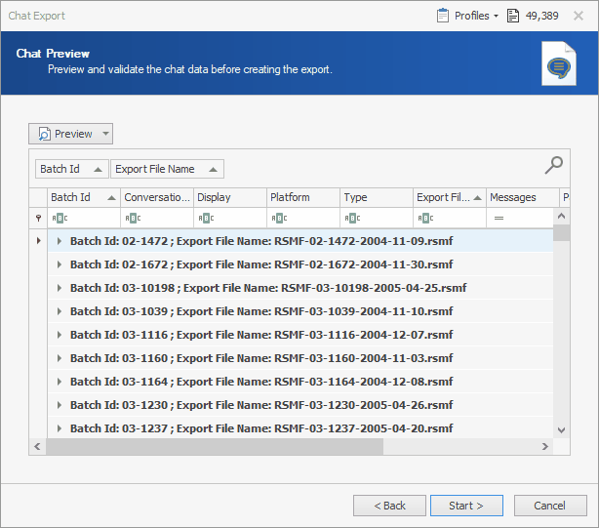
Task: Select row RSMF-03-1230-2005-04-26.rsmf
Action: pos(300,405)
